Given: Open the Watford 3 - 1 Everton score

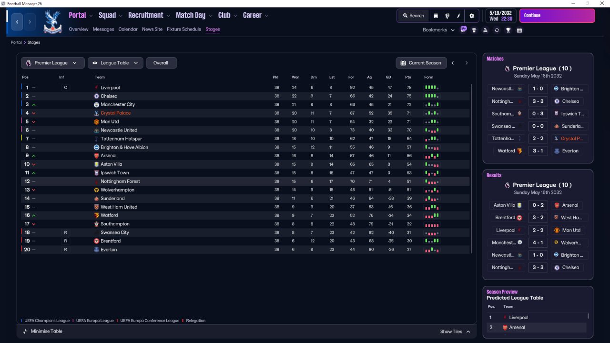Looking at the screenshot, I should pos(538,151).
